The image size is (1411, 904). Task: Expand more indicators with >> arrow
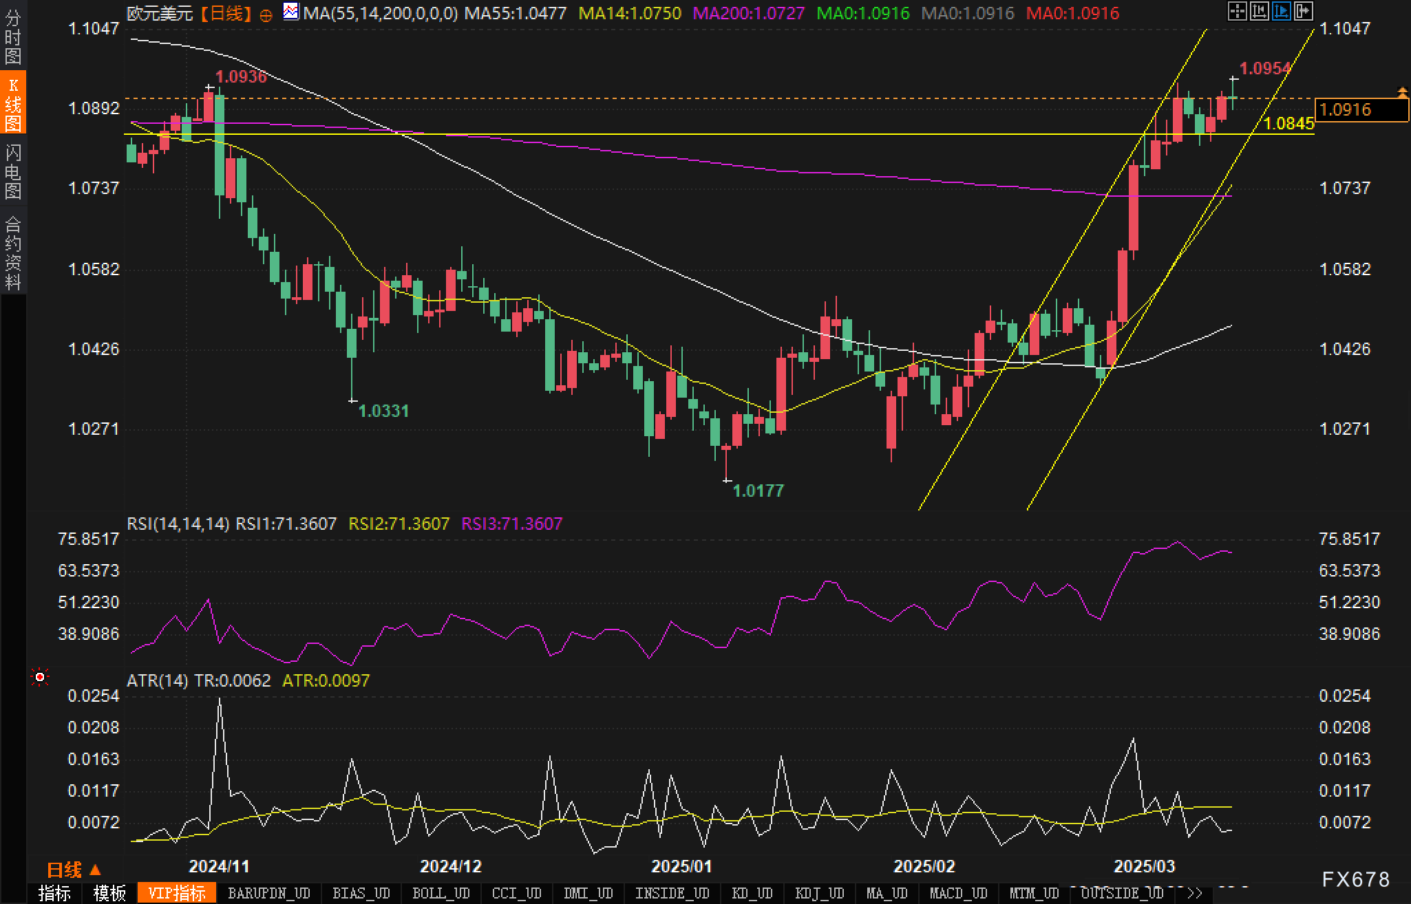click(x=1194, y=893)
